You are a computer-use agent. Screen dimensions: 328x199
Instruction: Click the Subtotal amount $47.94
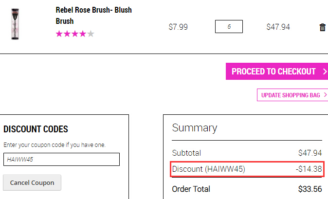[310, 153]
